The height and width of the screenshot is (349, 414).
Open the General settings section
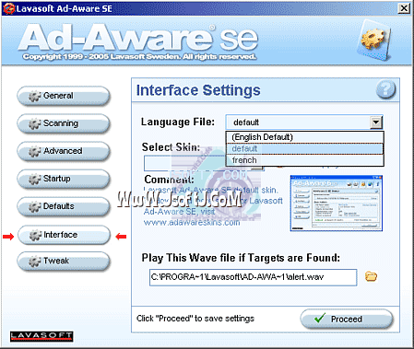click(x=64, y=96)
